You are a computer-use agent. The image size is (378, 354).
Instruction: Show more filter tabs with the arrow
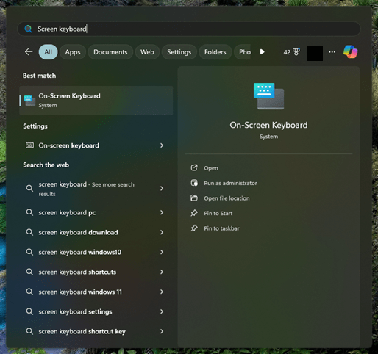(263, 51)
